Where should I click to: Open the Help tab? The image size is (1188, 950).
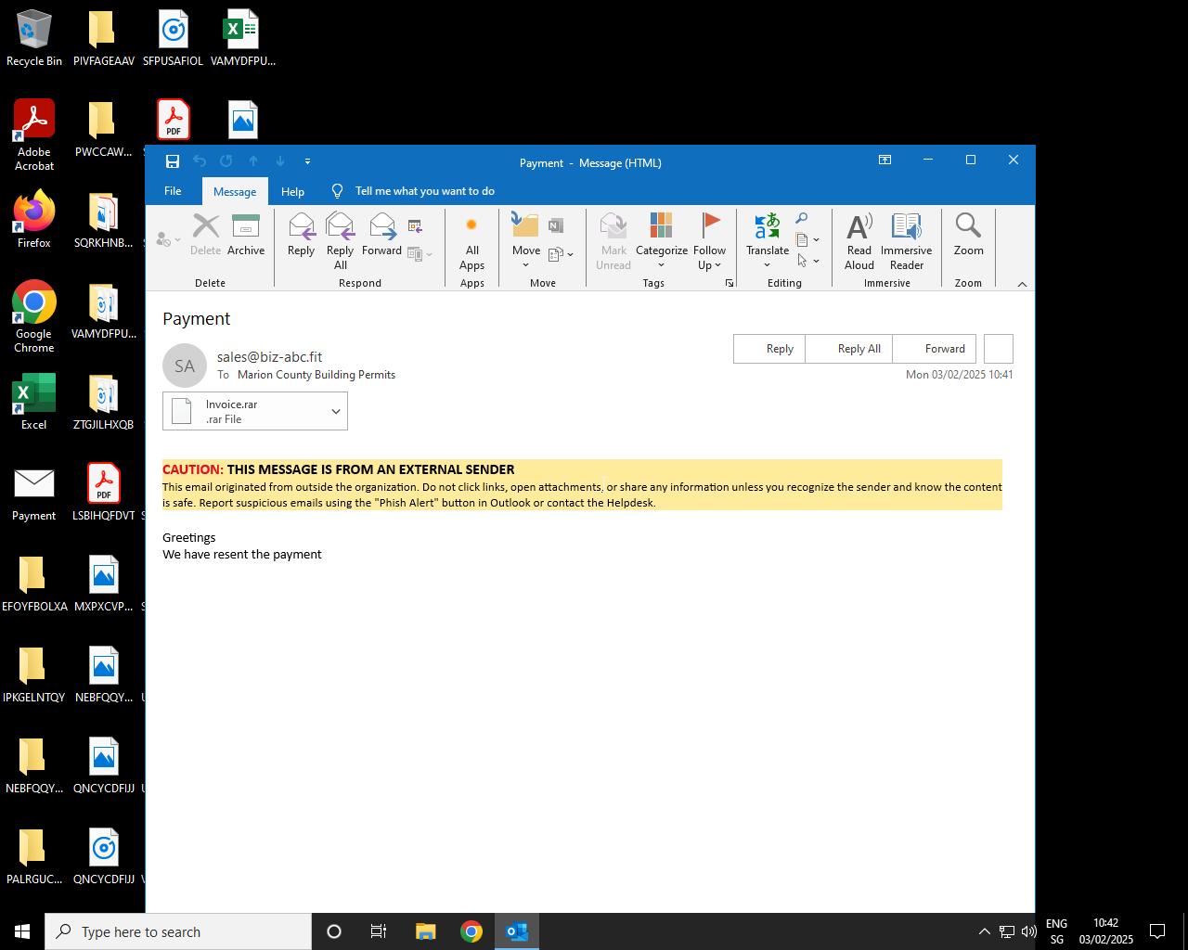(292, 191)
